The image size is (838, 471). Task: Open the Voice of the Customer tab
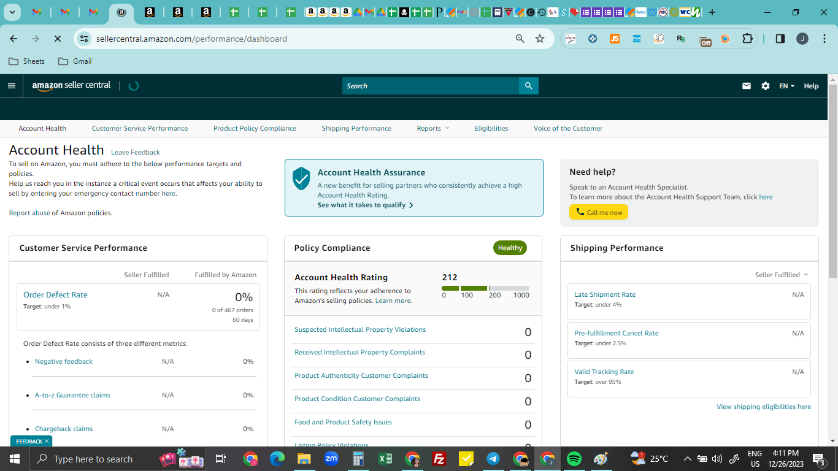click(568, 128)
